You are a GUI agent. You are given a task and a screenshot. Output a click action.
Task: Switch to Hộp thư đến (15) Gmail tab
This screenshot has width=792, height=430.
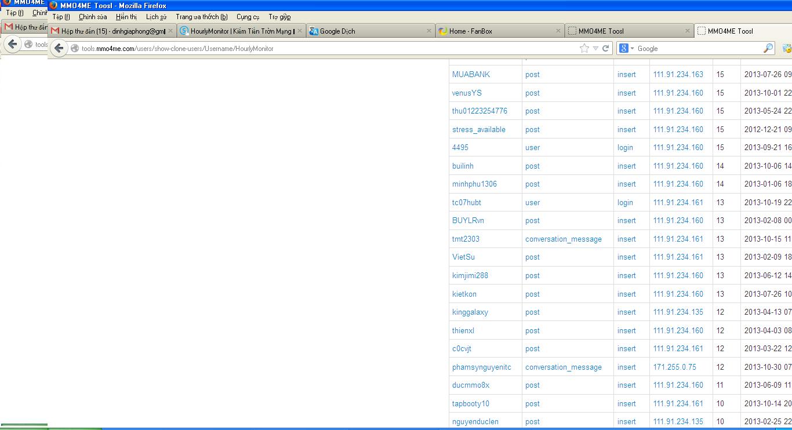(112, 31)
